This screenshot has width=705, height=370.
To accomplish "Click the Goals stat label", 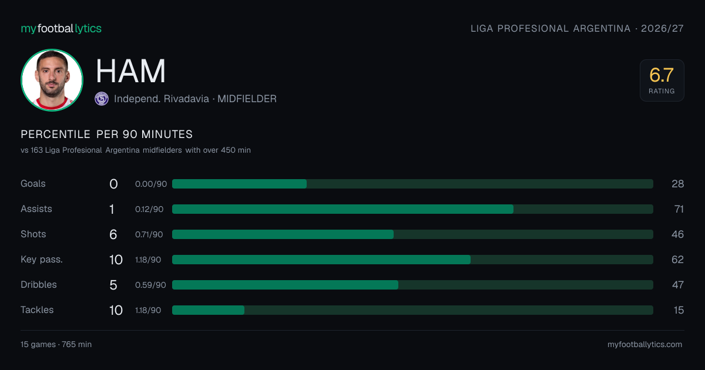I will tap(33, 184).
